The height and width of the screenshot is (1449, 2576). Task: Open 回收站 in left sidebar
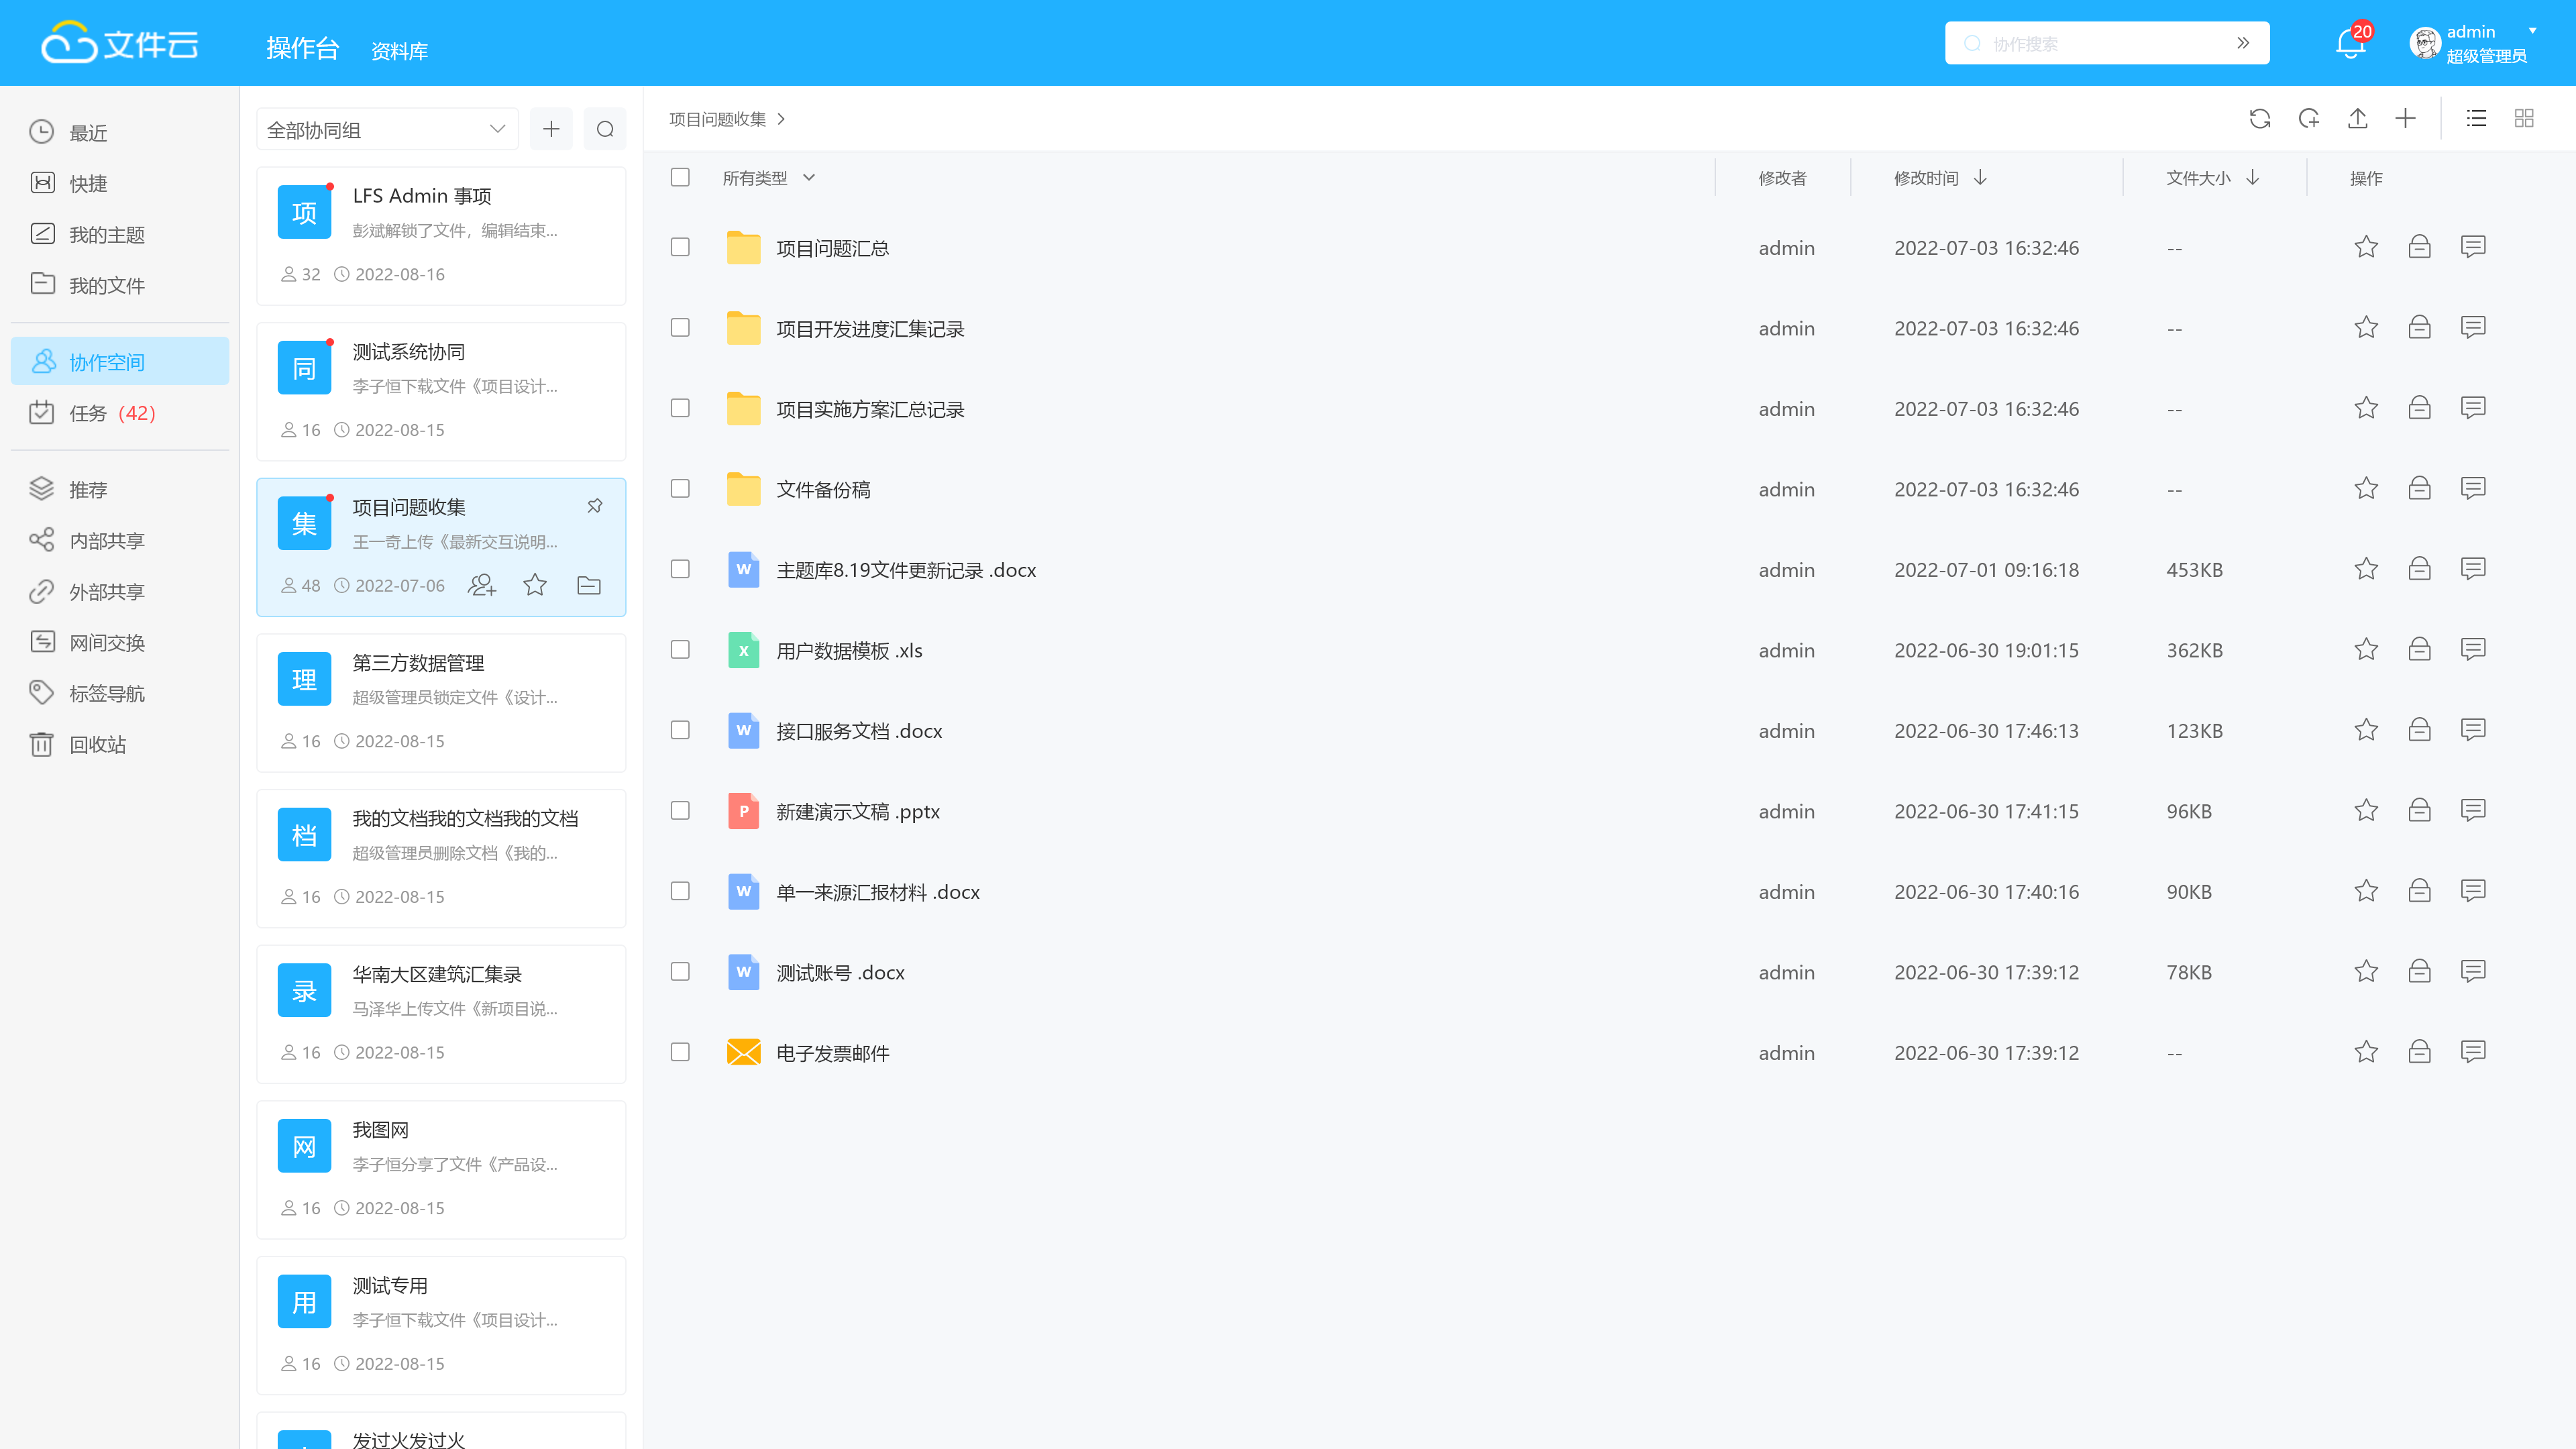point(97,744)
